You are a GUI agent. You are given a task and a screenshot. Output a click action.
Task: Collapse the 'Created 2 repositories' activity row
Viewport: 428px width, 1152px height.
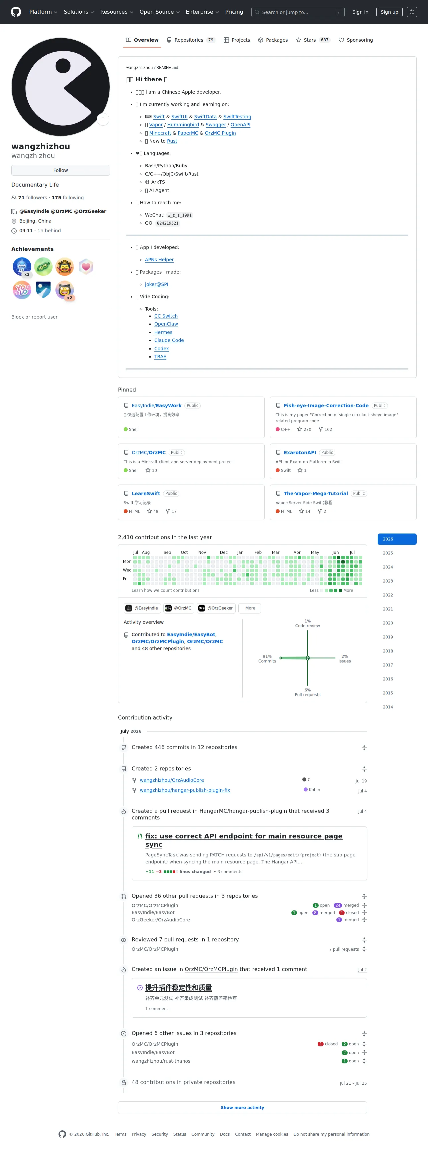(364, 769)
